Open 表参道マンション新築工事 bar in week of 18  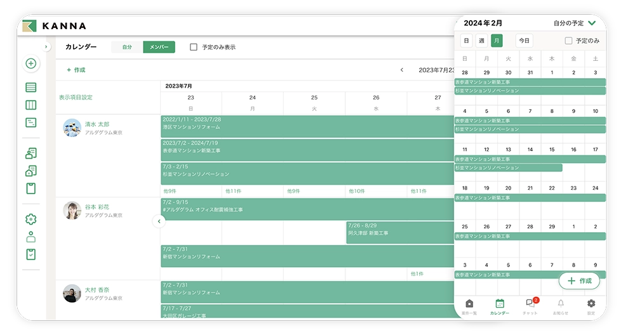coord(530,198)
